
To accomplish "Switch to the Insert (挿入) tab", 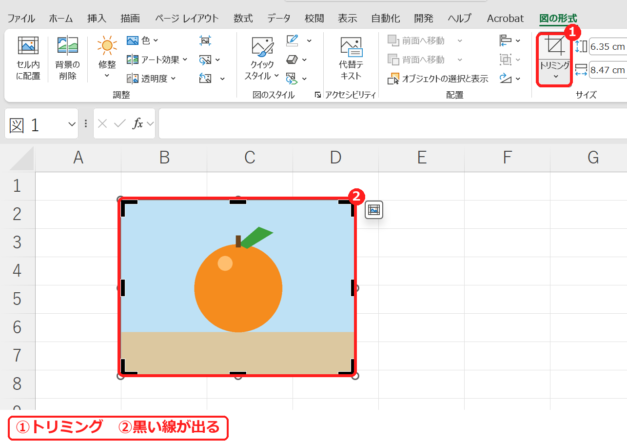I will [97, 19].
